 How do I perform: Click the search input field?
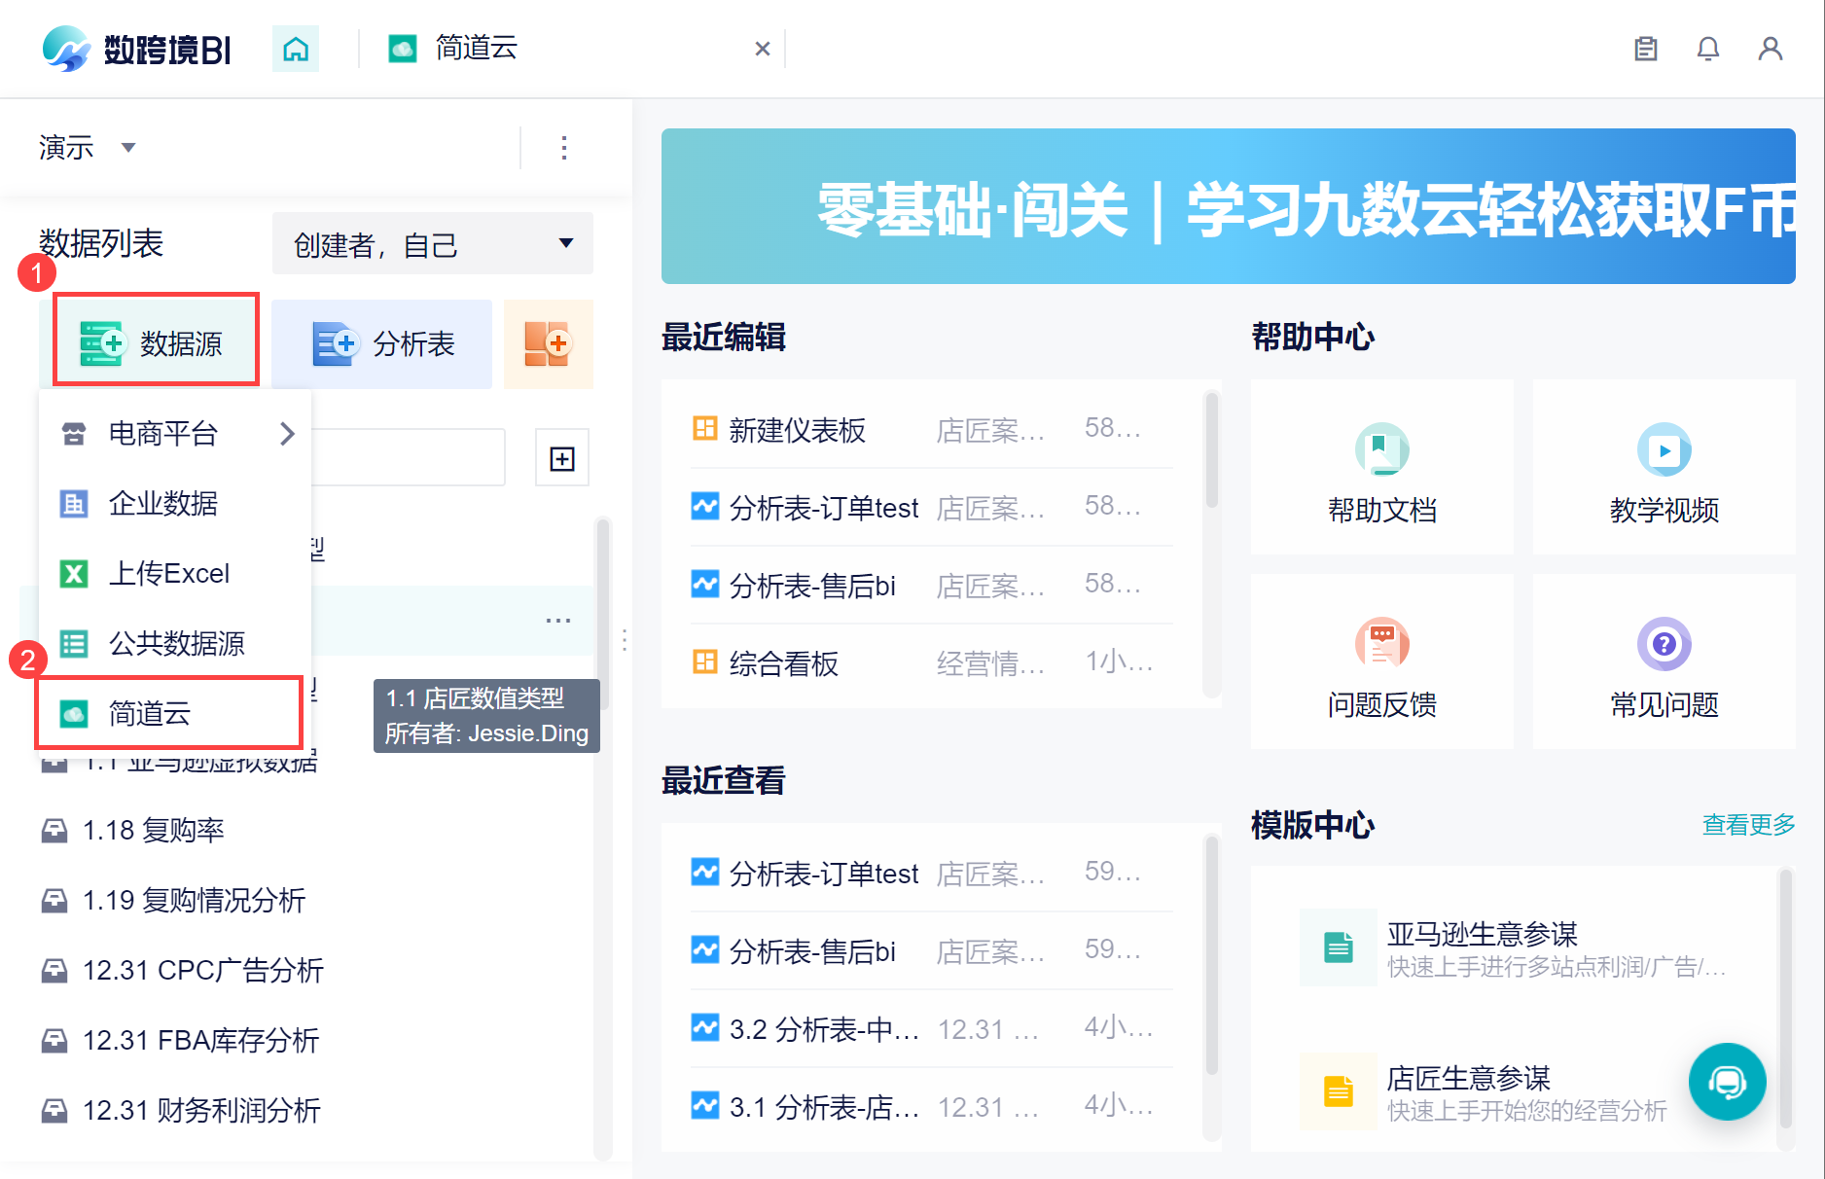pos(409,457)
